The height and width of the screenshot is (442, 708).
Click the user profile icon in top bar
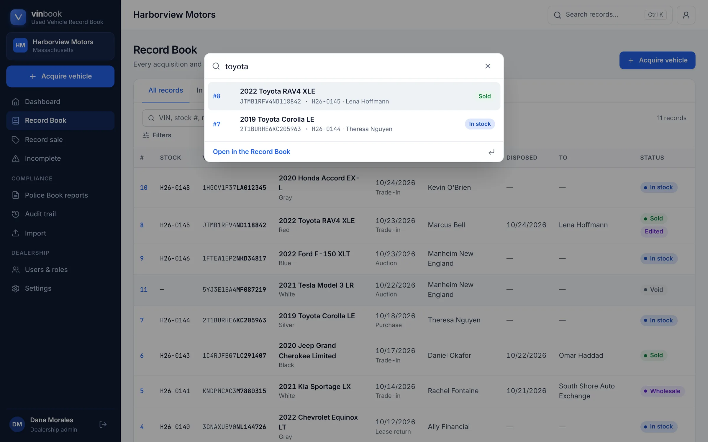[686, 15]
